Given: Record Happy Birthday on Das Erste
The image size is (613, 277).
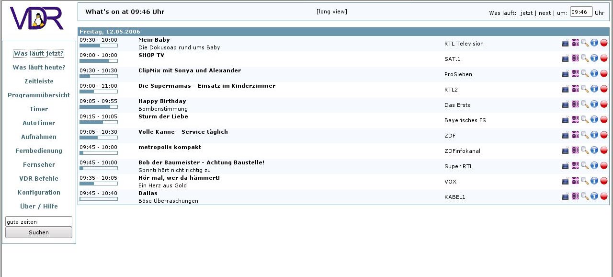Looking at the screenshot, I should click(604, 104).
